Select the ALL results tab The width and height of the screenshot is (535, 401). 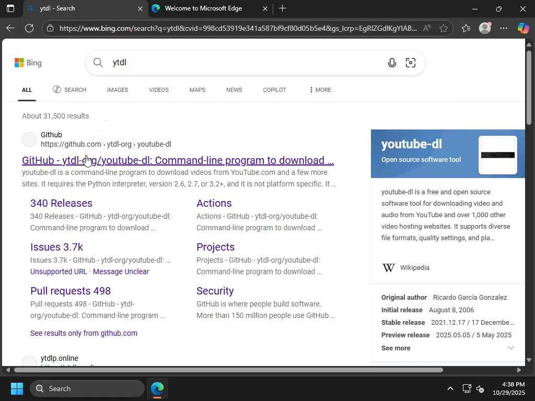27,90
